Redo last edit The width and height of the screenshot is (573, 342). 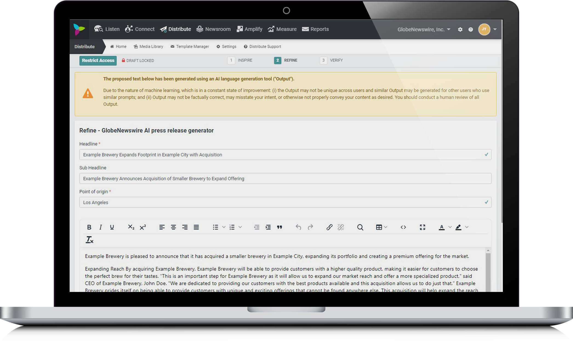tap(310, 227)
